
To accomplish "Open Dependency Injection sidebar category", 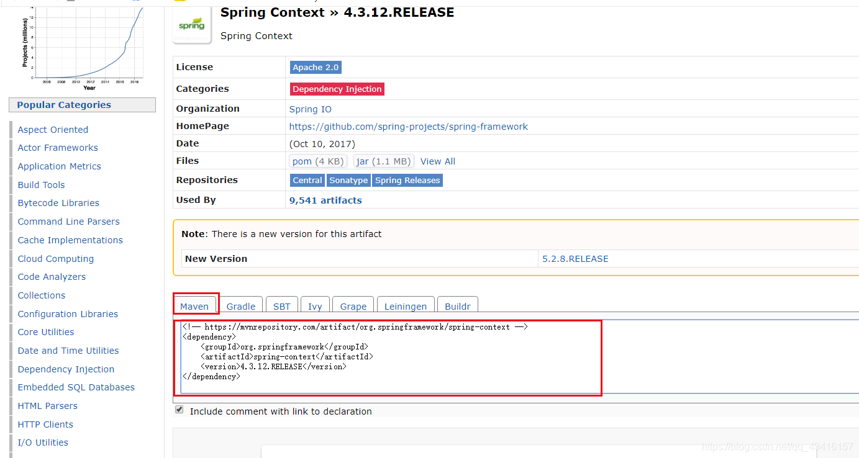I will coord(66,369).
